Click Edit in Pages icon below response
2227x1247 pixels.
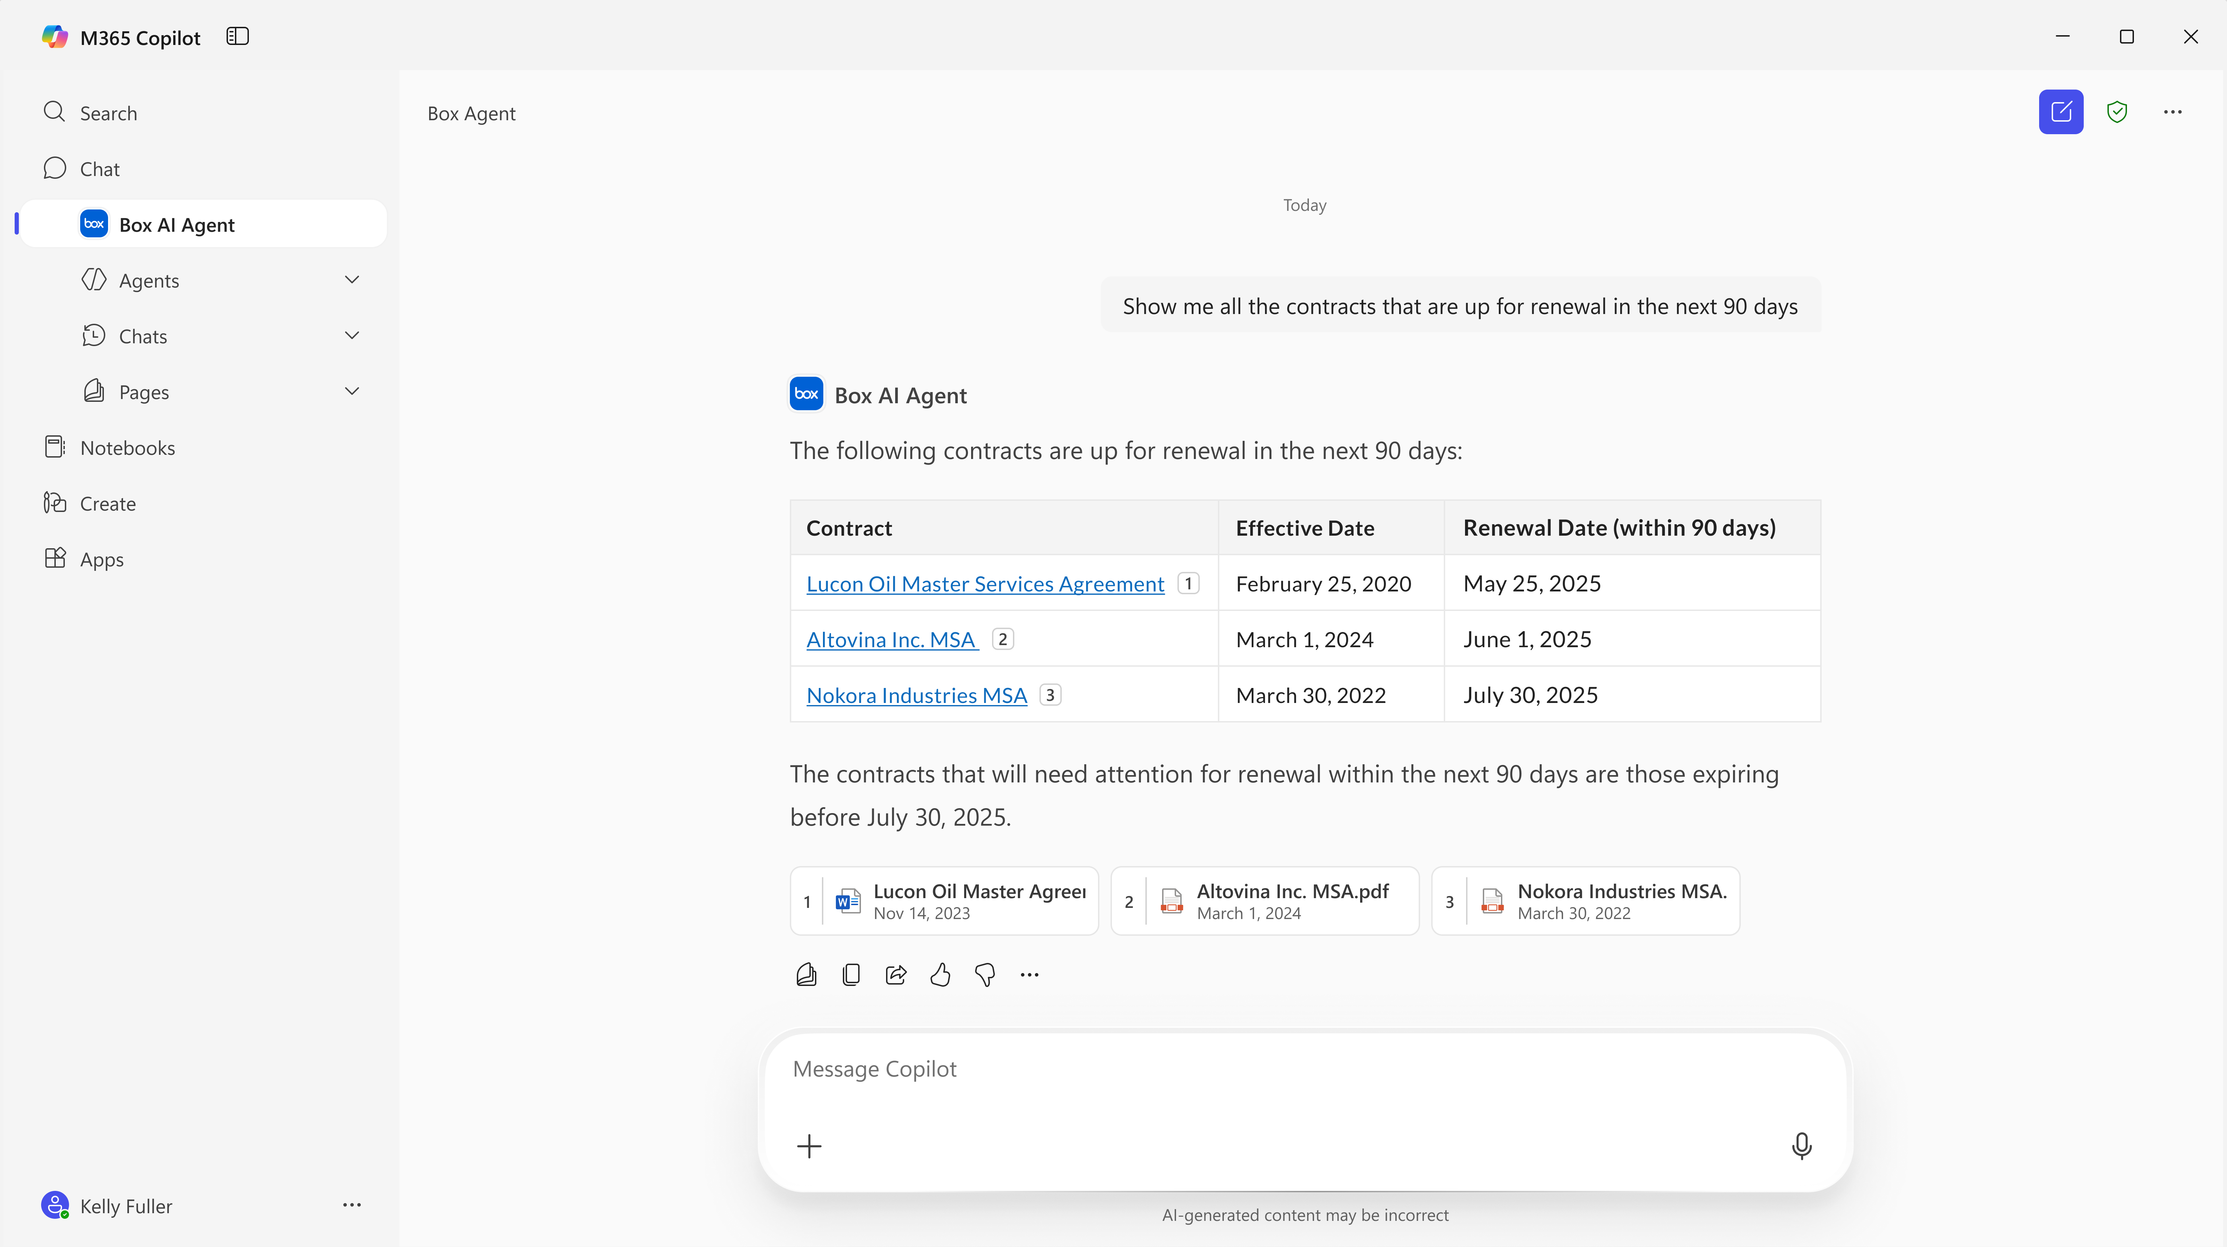(x=806, y=975)
